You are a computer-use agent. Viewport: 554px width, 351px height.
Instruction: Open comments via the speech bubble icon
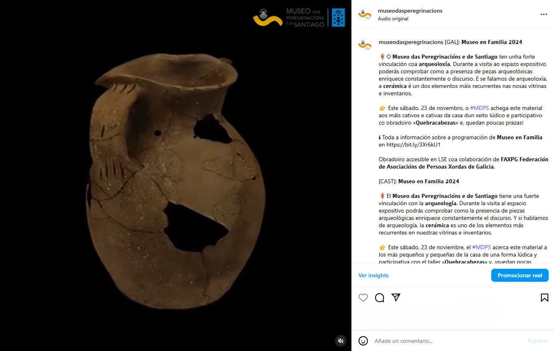tap(380, 298)
